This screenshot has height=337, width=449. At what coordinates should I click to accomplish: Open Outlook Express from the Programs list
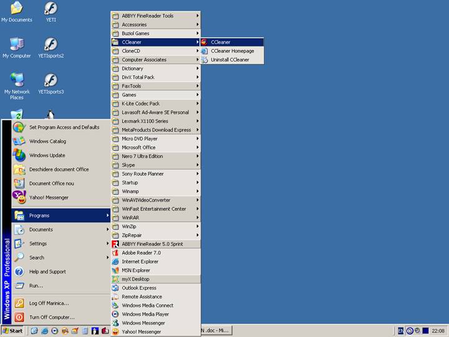click(x=139, y=288)
